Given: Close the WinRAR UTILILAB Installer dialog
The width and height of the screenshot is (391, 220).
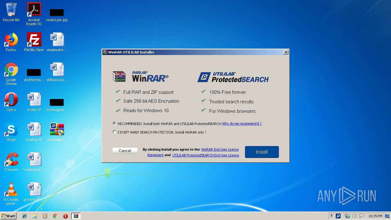Looking at the screenshot, I should click(286, 52).
